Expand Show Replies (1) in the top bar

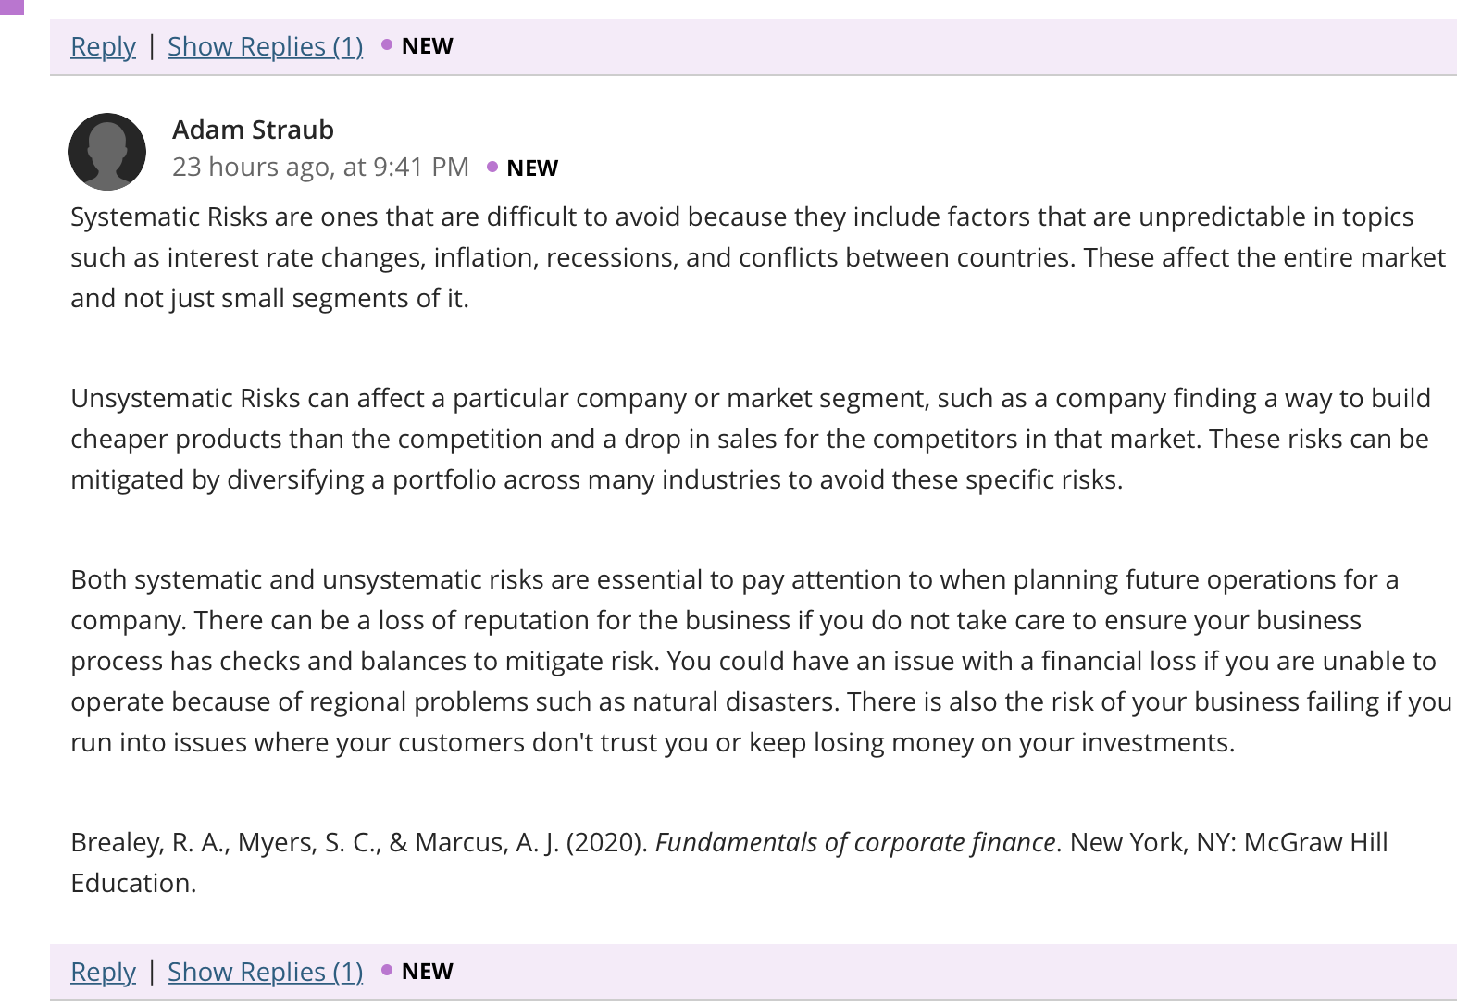[265, 46]
